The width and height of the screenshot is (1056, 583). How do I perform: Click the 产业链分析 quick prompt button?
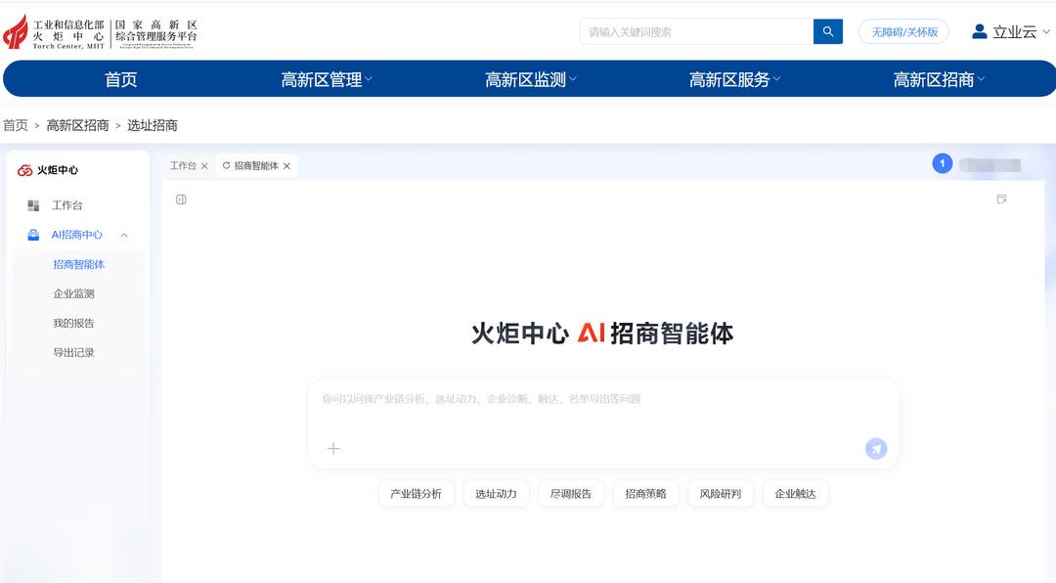click(417, 494)
